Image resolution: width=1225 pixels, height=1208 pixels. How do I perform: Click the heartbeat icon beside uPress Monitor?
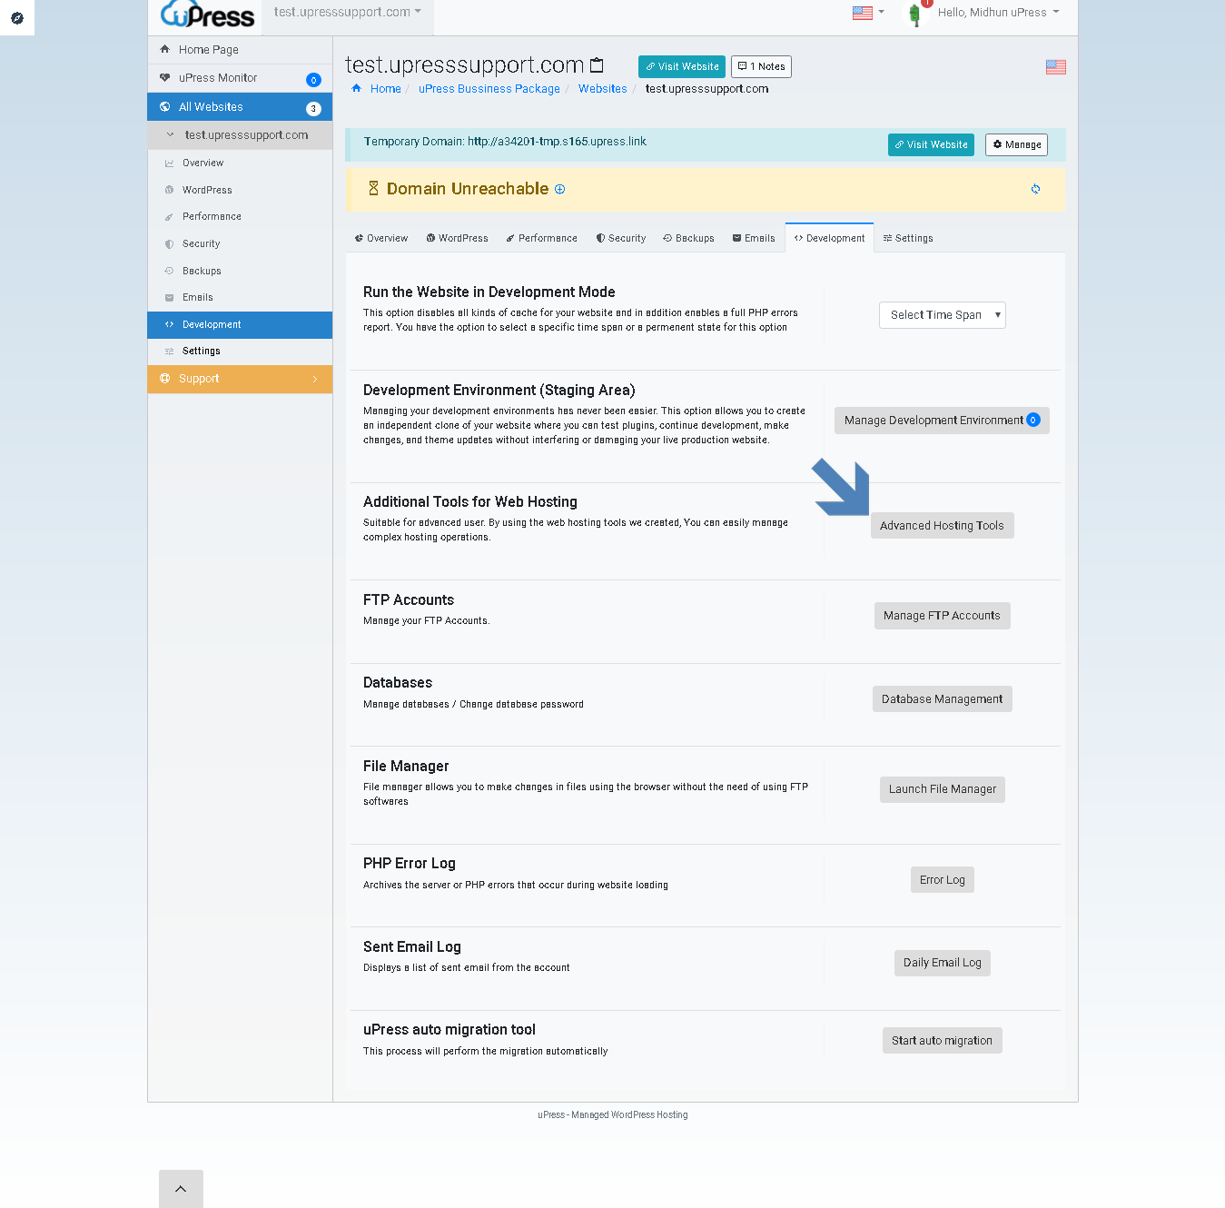click(164, 78)
